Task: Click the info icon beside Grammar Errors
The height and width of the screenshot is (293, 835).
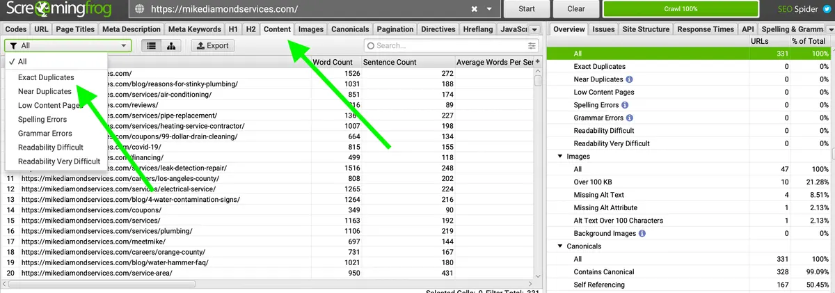Action: [629, 118]
